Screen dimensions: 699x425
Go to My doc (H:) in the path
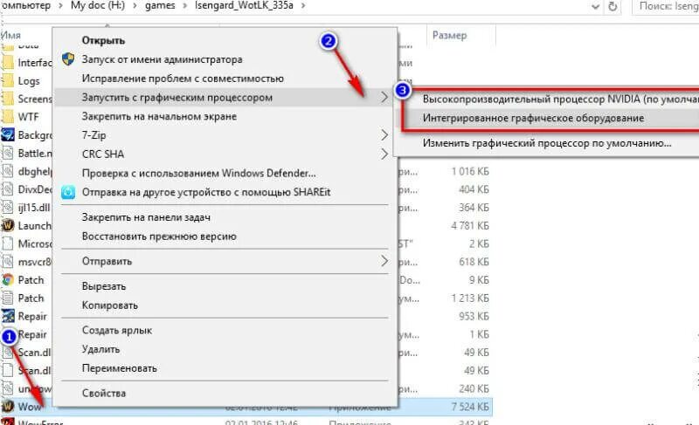pyautogui.click(x=98, y=6)
